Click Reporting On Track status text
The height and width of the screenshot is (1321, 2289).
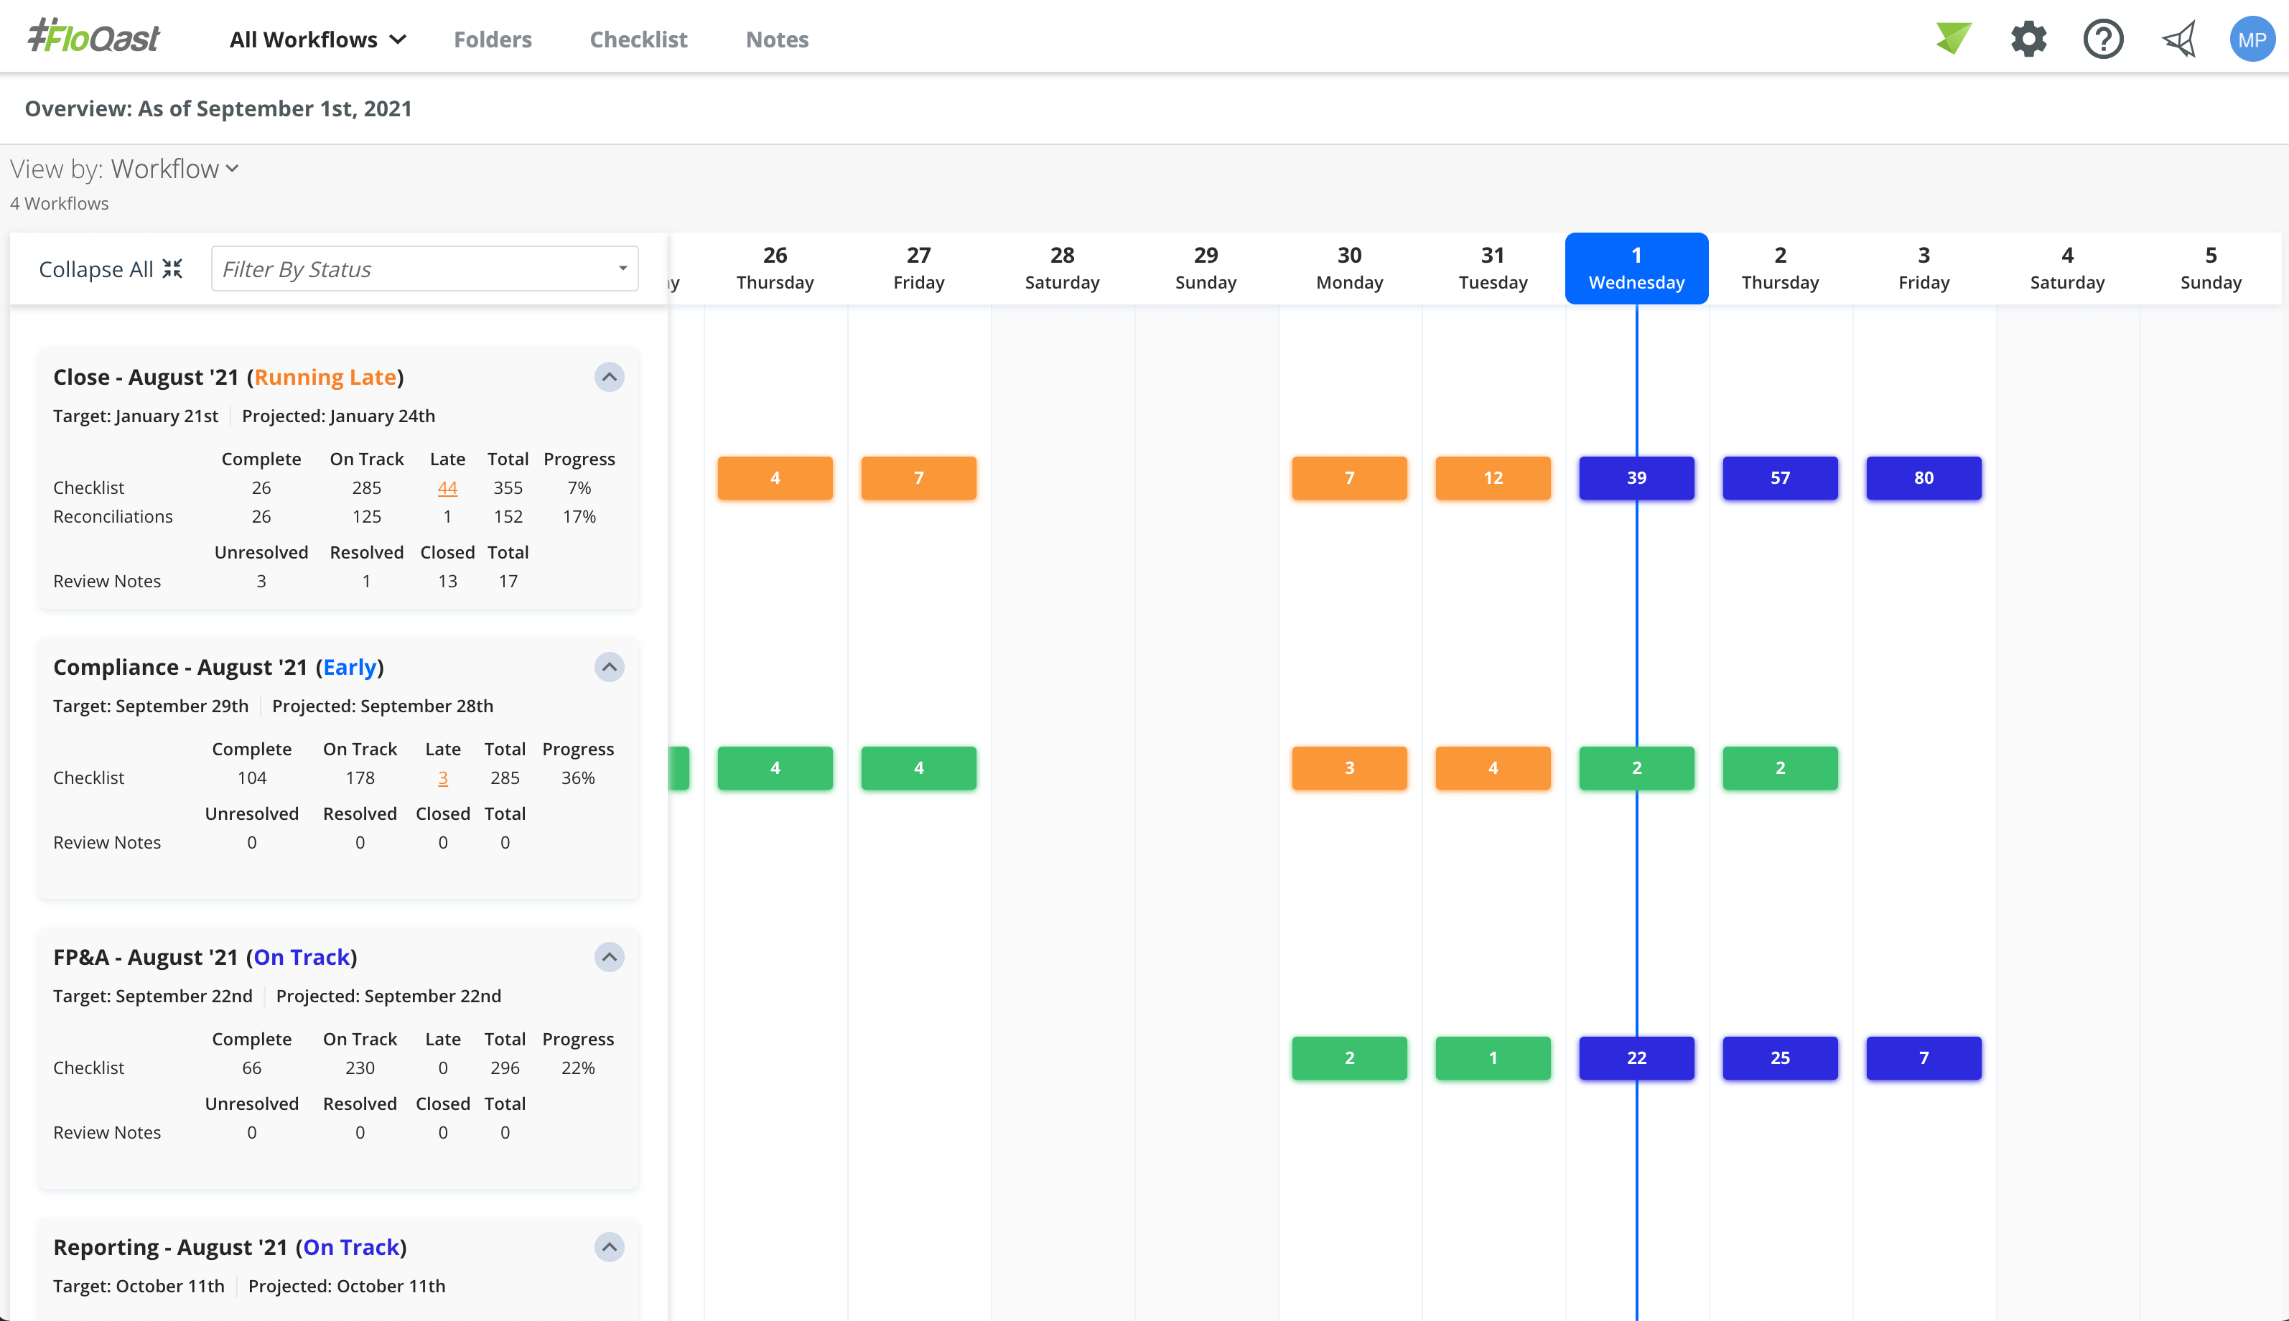click(351, 1248)
